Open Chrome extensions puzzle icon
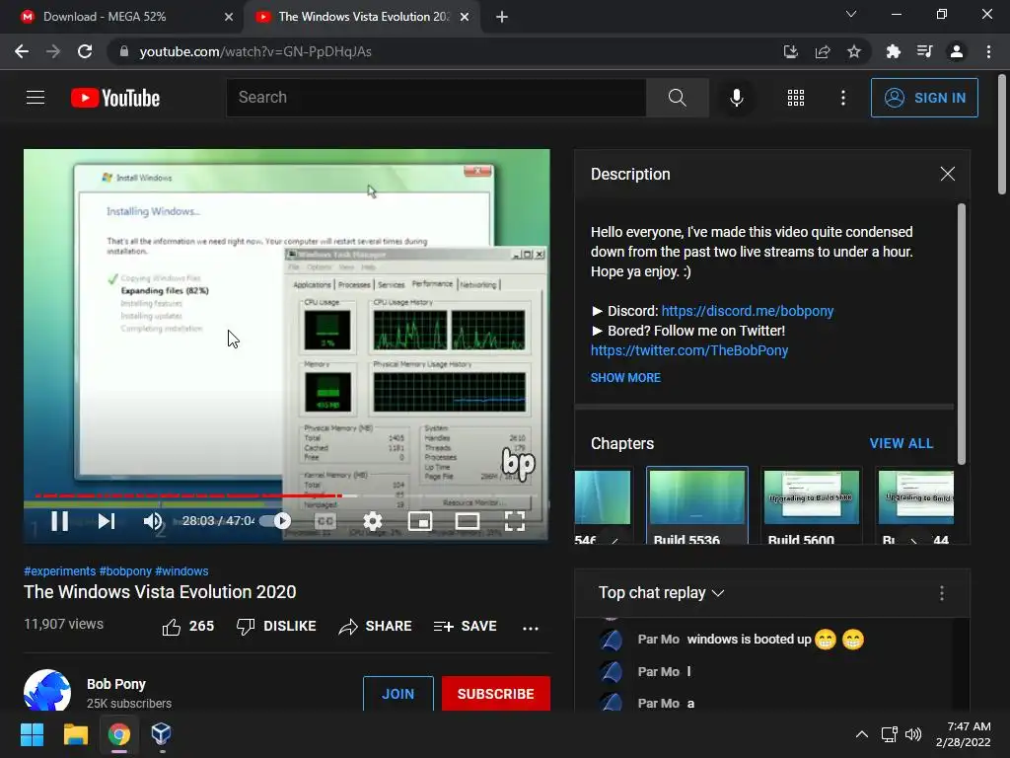This screenshot has width=1010, height=758. click(x=893, y=51)
